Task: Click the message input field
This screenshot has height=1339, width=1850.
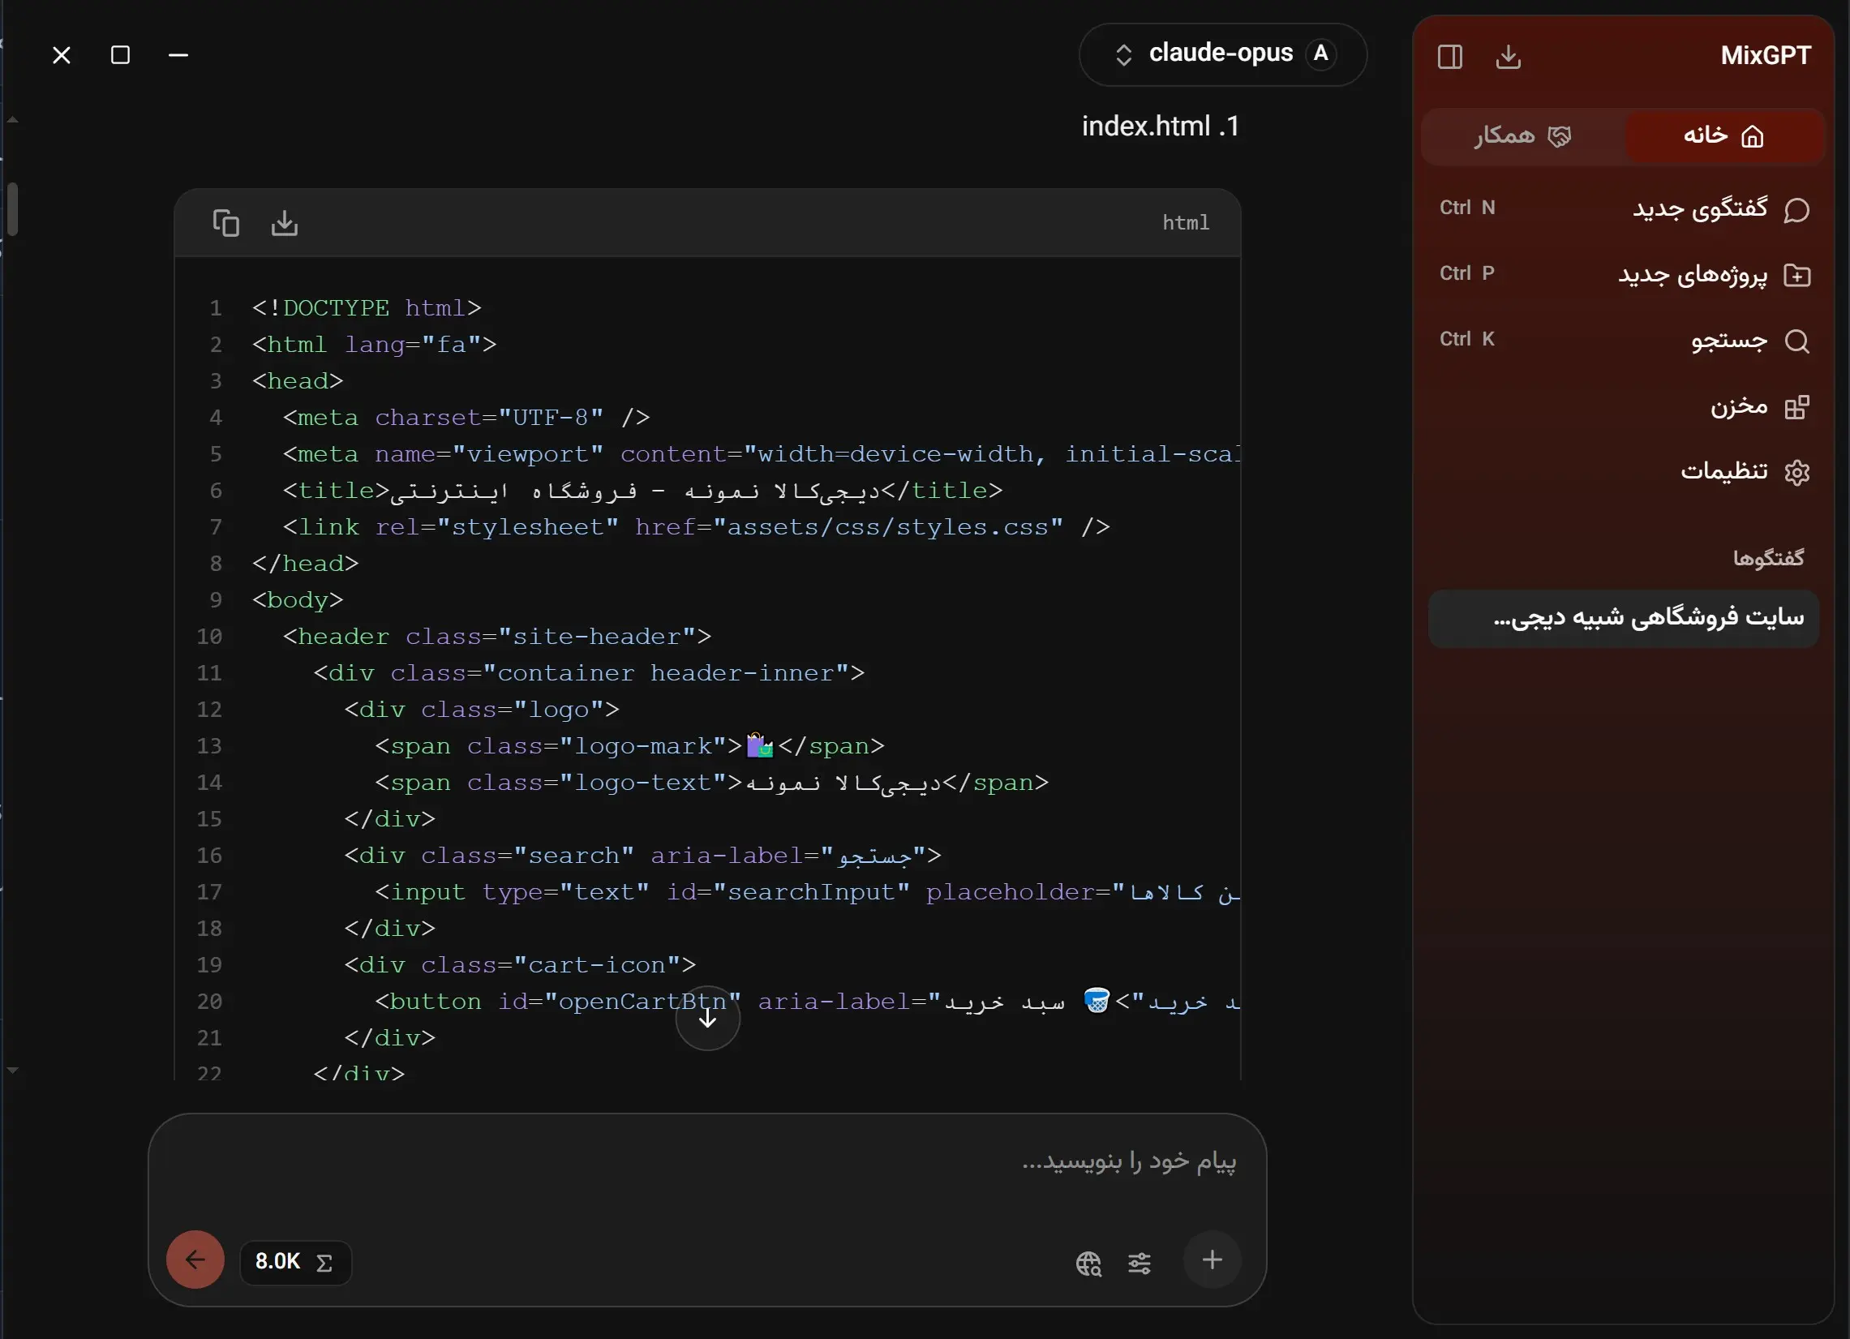Action: (x=707, y=1163)
